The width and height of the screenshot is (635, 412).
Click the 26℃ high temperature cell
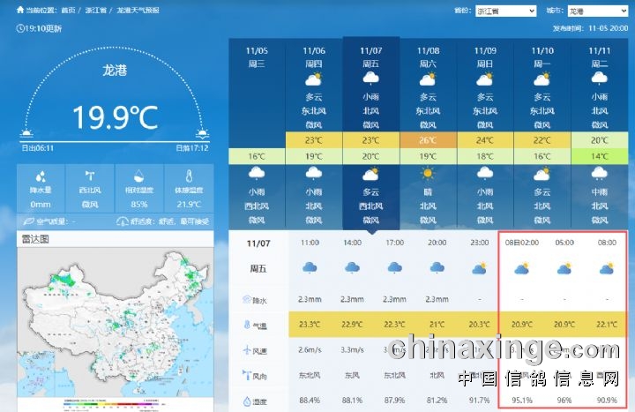click(x=428, y=140)
